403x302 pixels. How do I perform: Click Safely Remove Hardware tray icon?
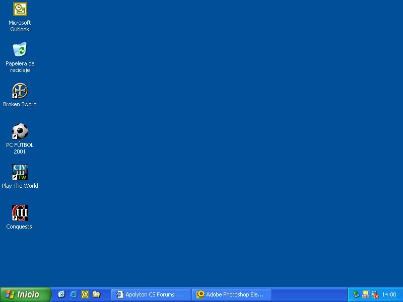pos(356,294)
